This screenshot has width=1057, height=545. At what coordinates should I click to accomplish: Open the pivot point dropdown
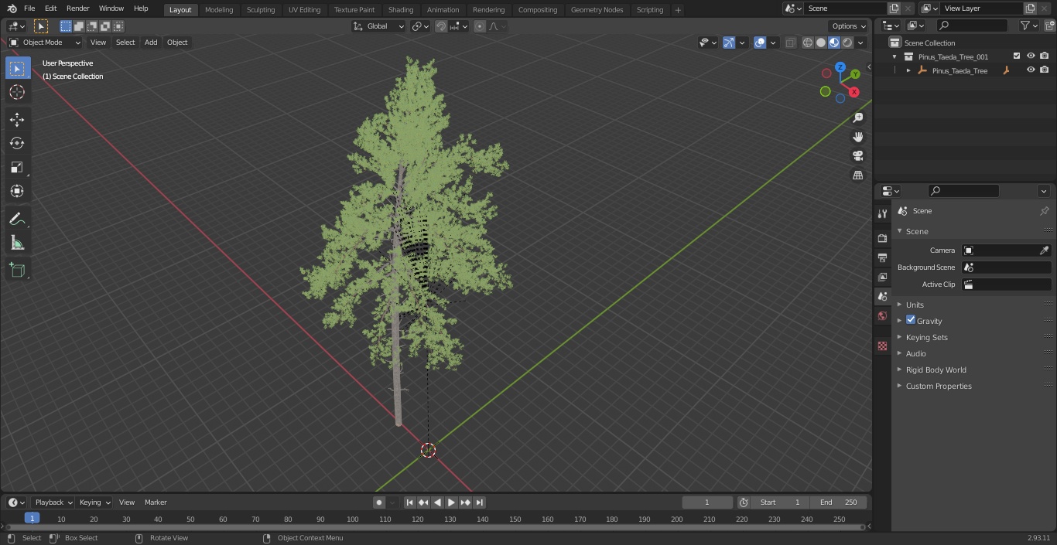(420, 26)
